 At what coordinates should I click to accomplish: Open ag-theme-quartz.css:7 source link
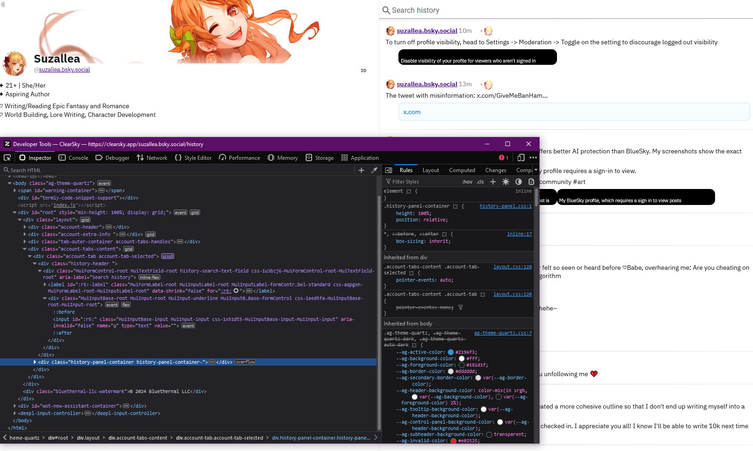pyautogui.click(x=503, y=333)
